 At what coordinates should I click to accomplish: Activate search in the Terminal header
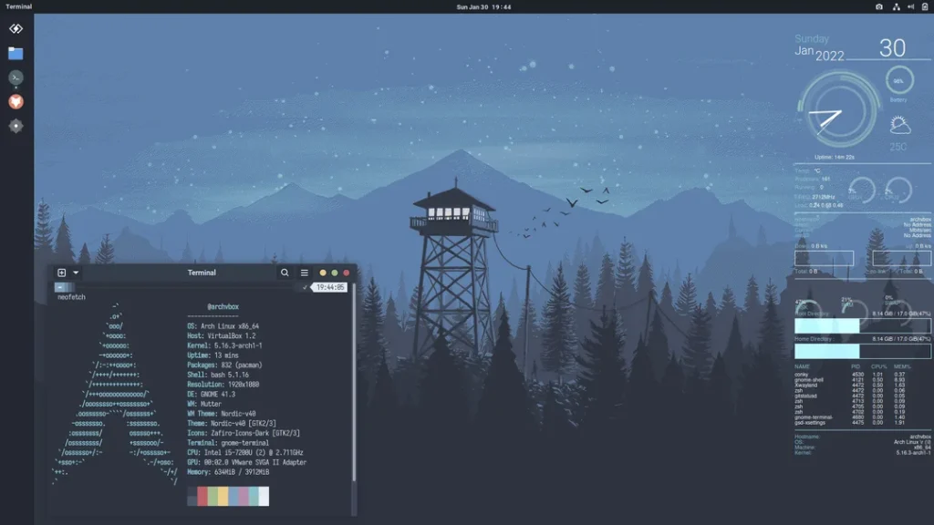285,273
